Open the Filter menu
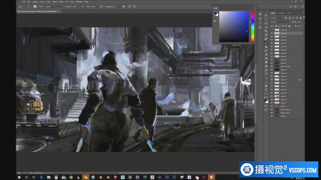 [61, 2]
